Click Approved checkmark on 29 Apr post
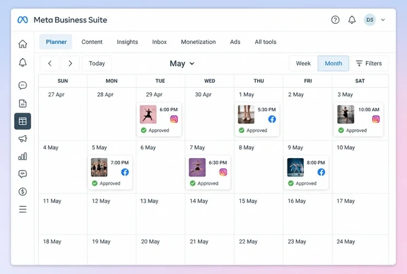 click(x=144, y=130)
